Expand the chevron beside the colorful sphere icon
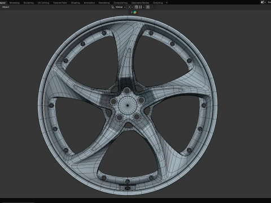 132,12
